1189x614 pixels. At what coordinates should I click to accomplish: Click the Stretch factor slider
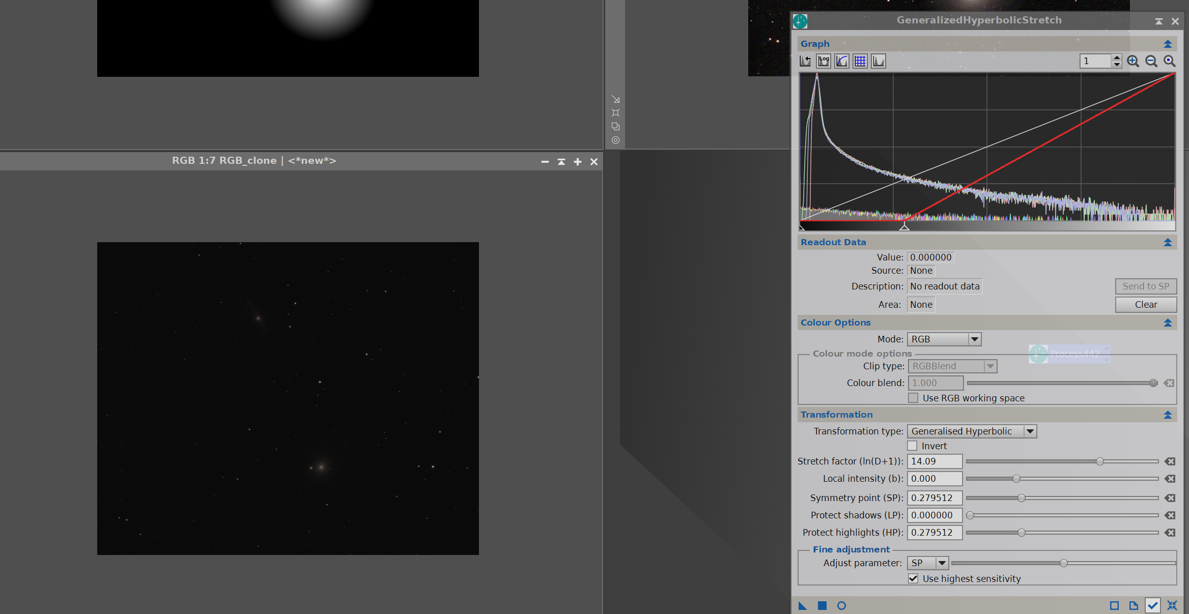1062,461
